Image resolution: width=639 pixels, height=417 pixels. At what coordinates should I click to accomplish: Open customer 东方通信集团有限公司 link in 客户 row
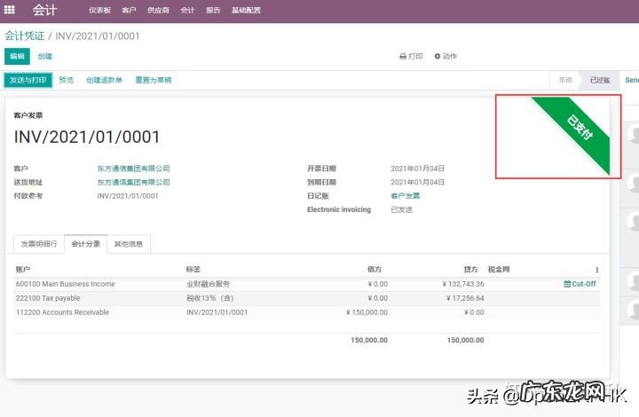(x=133, y=169)
